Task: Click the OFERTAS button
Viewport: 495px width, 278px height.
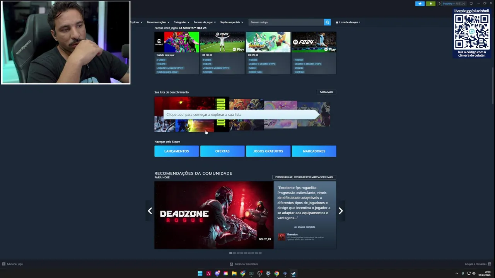Action: 222,151
